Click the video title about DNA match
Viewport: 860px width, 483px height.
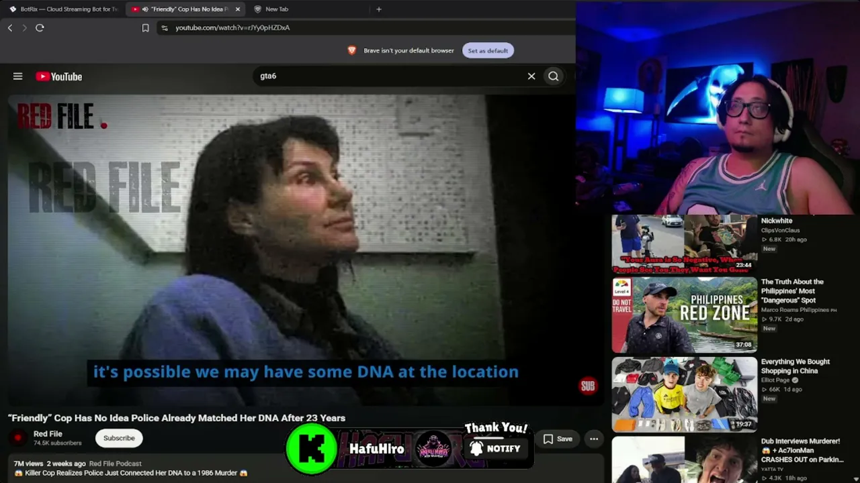(177, 418)
